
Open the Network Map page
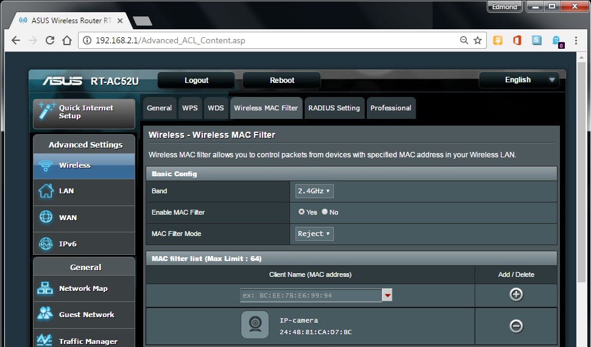[x=84, y=288]
